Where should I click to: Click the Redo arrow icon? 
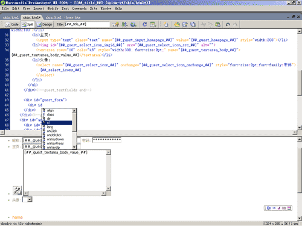tap(235, 25)
